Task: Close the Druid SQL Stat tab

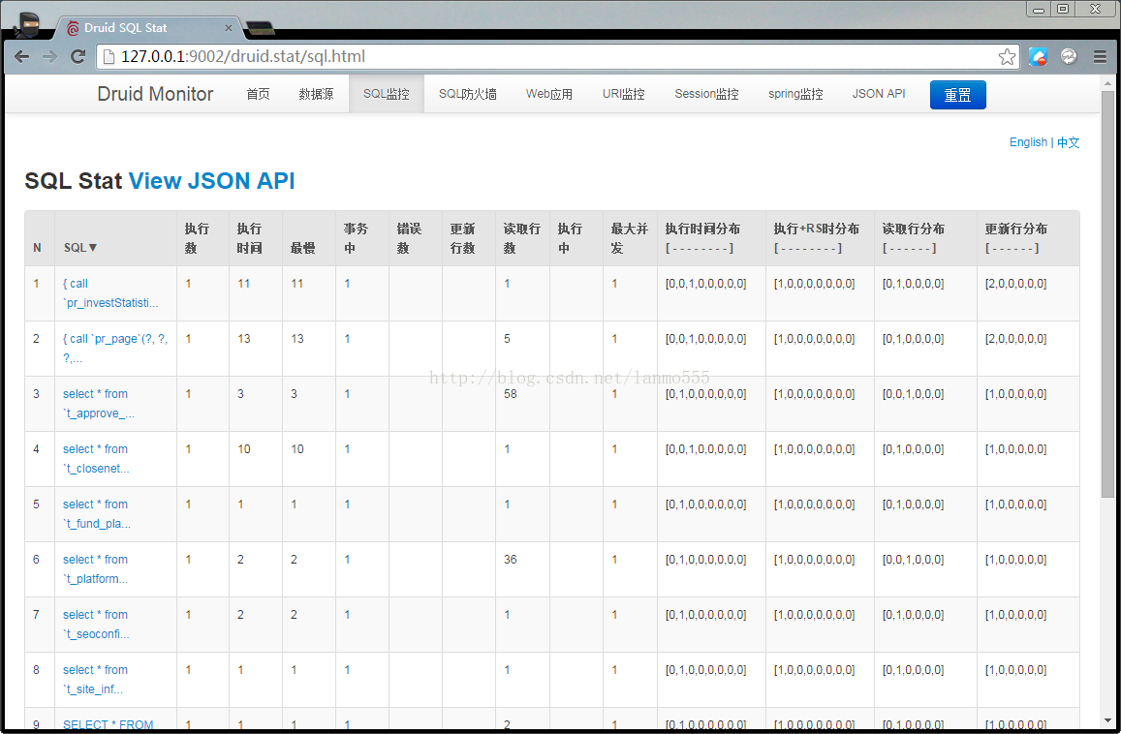Action: [228, 28]
